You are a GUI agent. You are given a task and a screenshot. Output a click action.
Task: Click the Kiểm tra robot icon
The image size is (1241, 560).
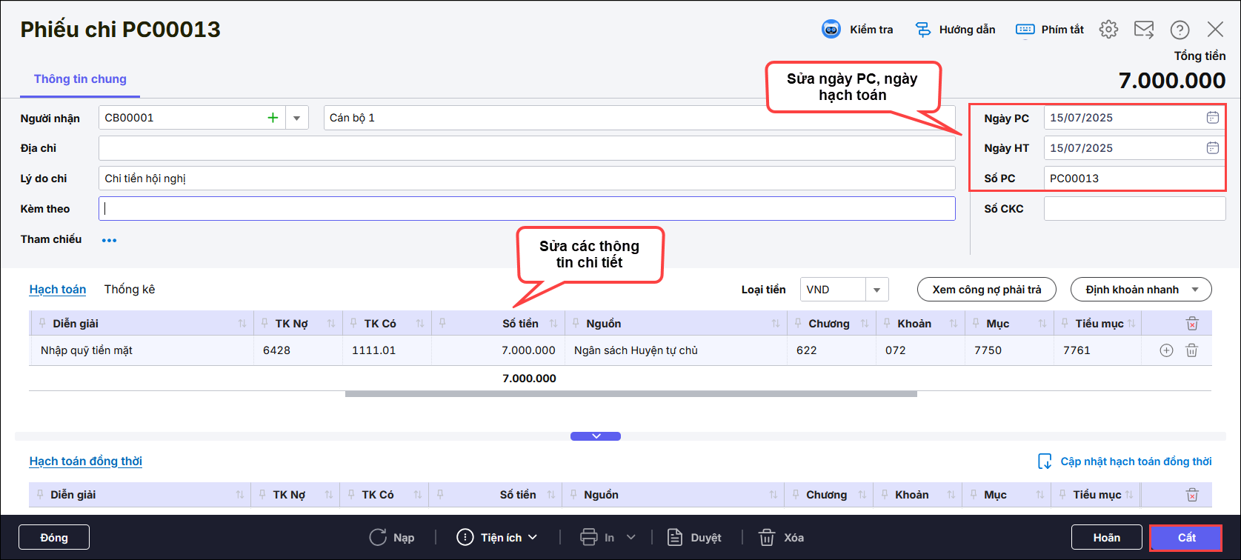click(831, 30)
